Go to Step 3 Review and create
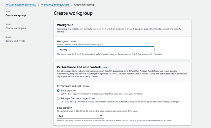211x128 pixels. [x=15, y=41]
